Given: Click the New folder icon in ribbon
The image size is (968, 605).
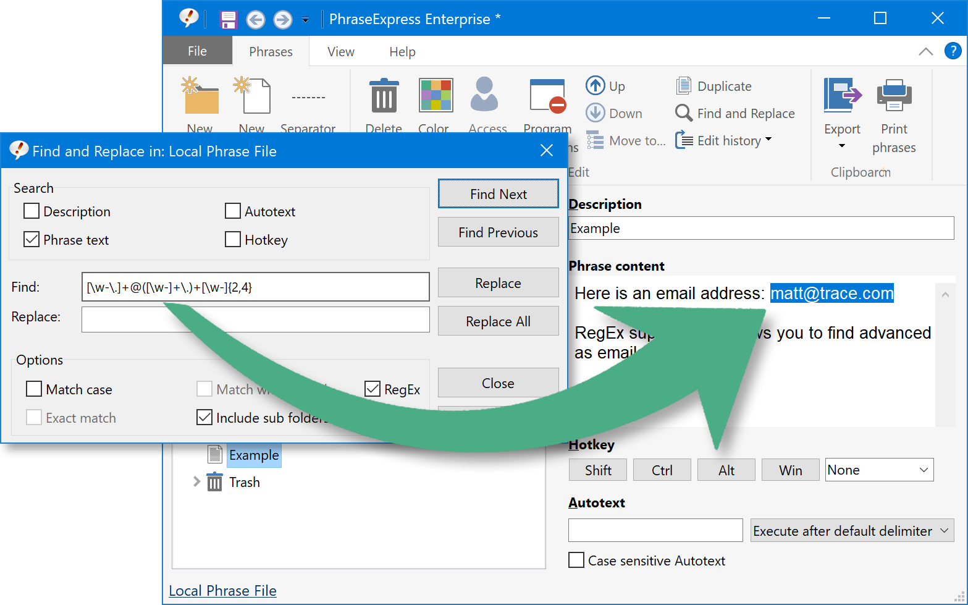Looking at the screenshot, I should [200, 96].
